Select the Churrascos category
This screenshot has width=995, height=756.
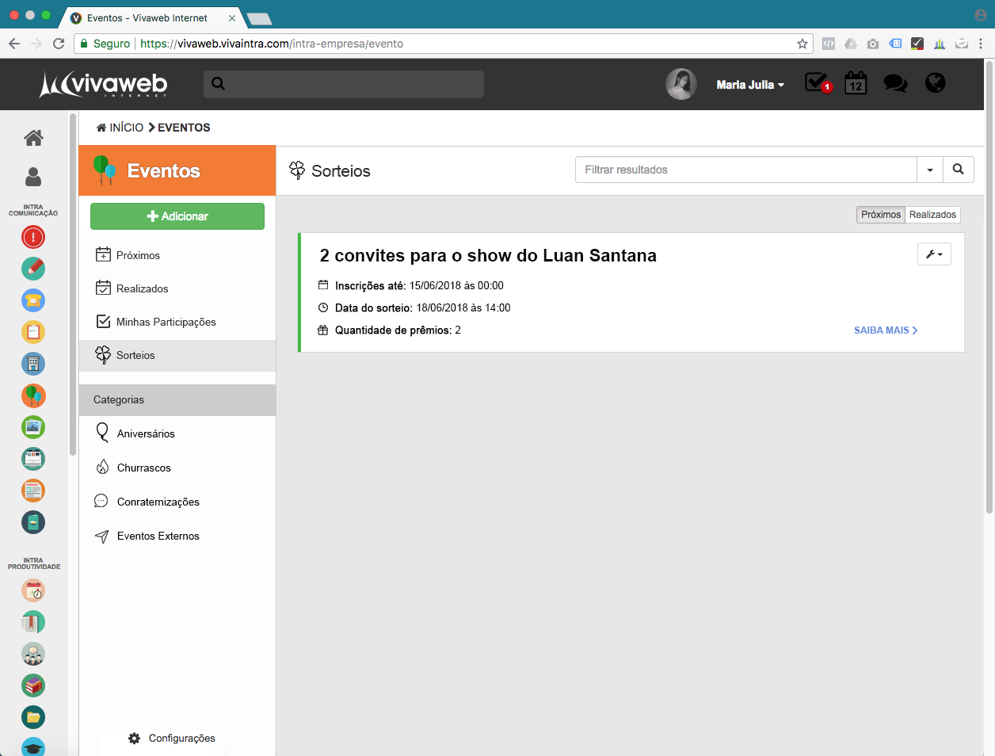pos(143,468)
